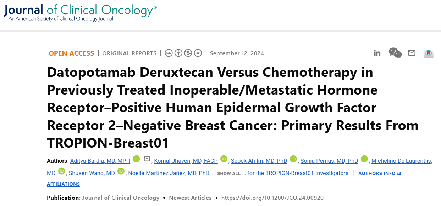The width and height of the screenshot is (441, 206).
Task: Share article by email envelope icon
Action: 412,53
